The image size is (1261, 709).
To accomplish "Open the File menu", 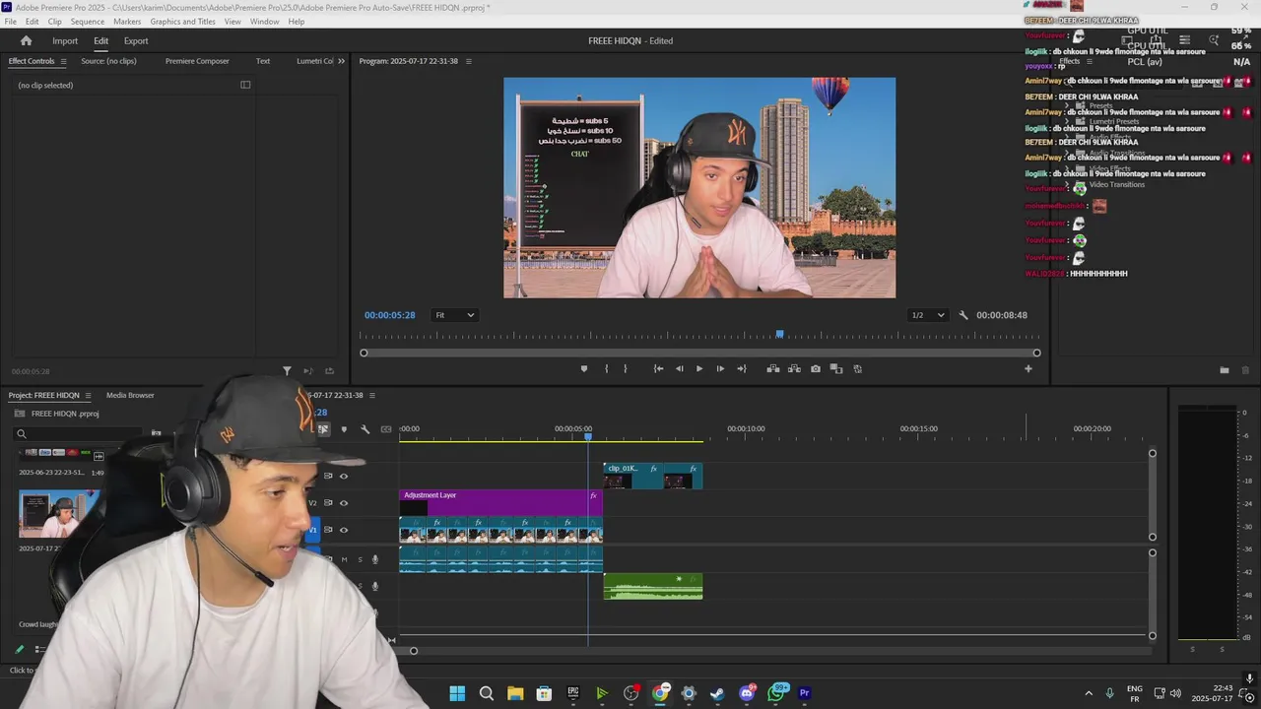I will [x=10, y=22].
